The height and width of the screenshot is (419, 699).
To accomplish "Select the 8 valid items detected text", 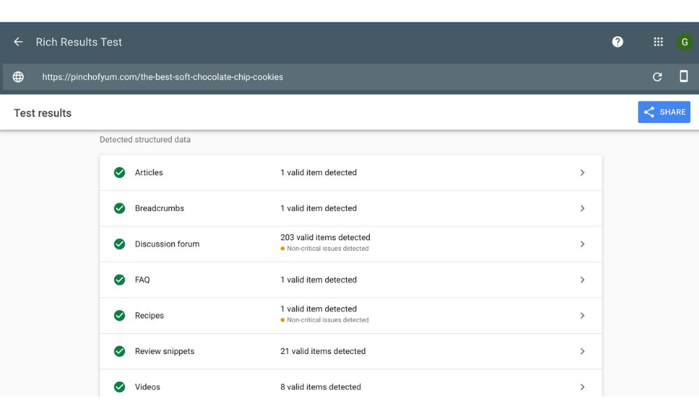I will pos(321,387).
